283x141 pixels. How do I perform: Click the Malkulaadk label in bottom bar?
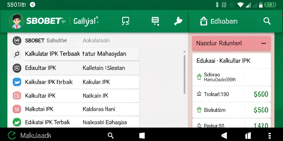click(36, 135)
